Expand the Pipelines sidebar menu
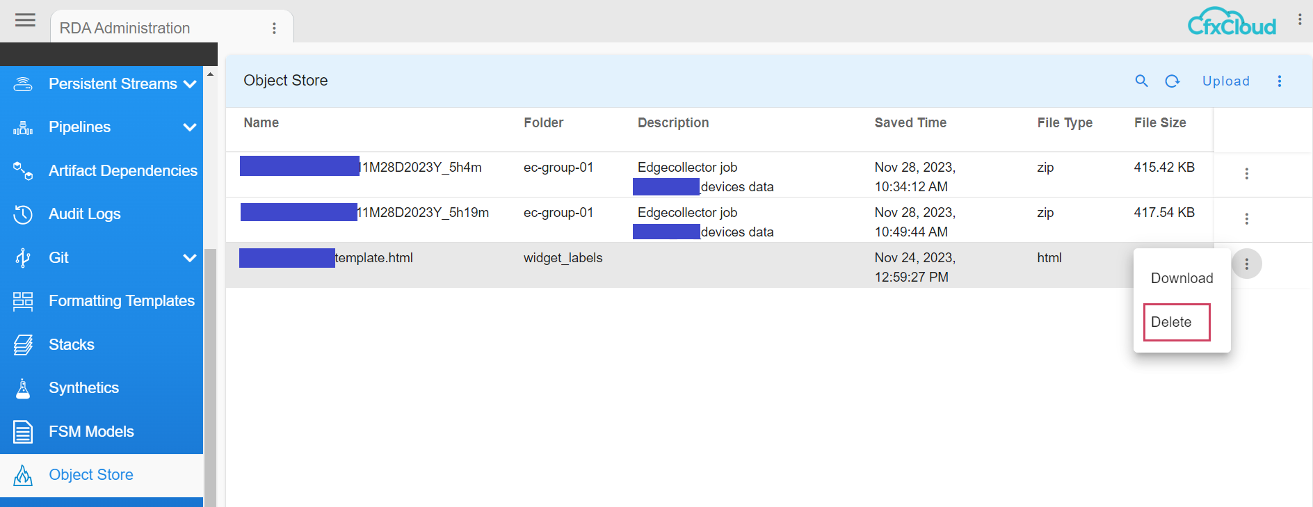This screenshot has width=1313, height=507. click(189, 127)
